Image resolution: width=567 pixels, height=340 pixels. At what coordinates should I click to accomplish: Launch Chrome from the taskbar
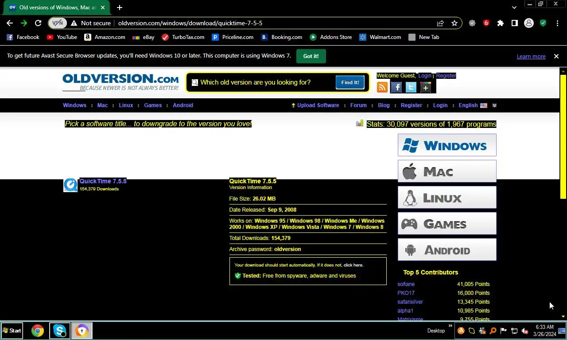(38, 331)
